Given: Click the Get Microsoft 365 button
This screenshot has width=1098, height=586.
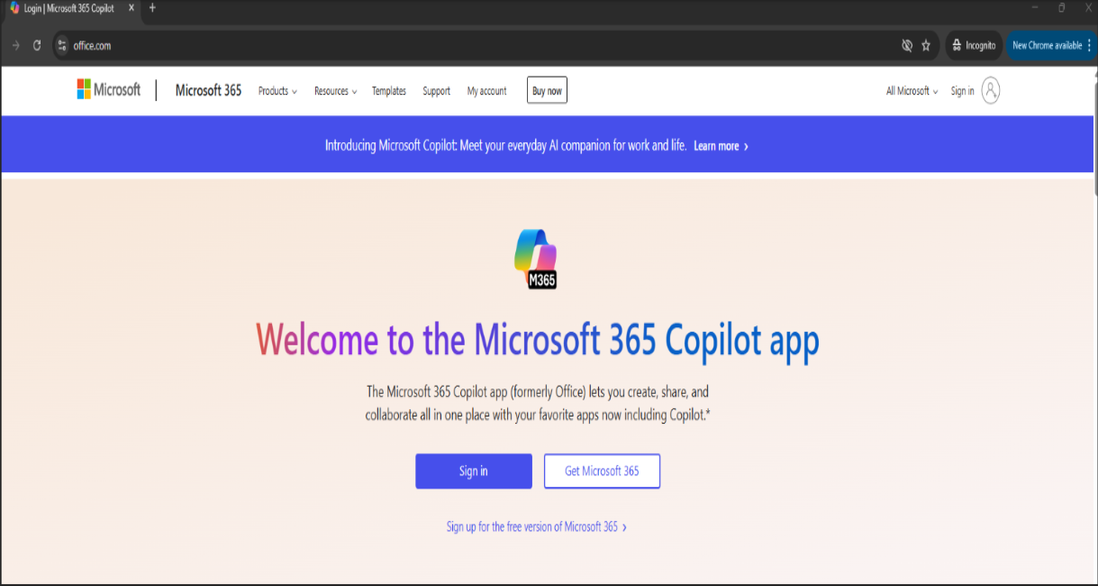Looking at the screenshot, I should pos(602,471).
